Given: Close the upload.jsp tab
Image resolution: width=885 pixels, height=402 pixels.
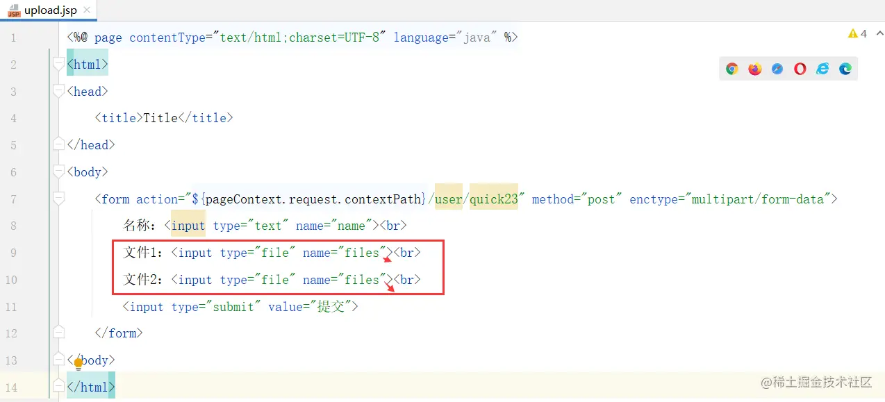Looking at the screenshot, I should pyautogui.click(x=88, y=11).
